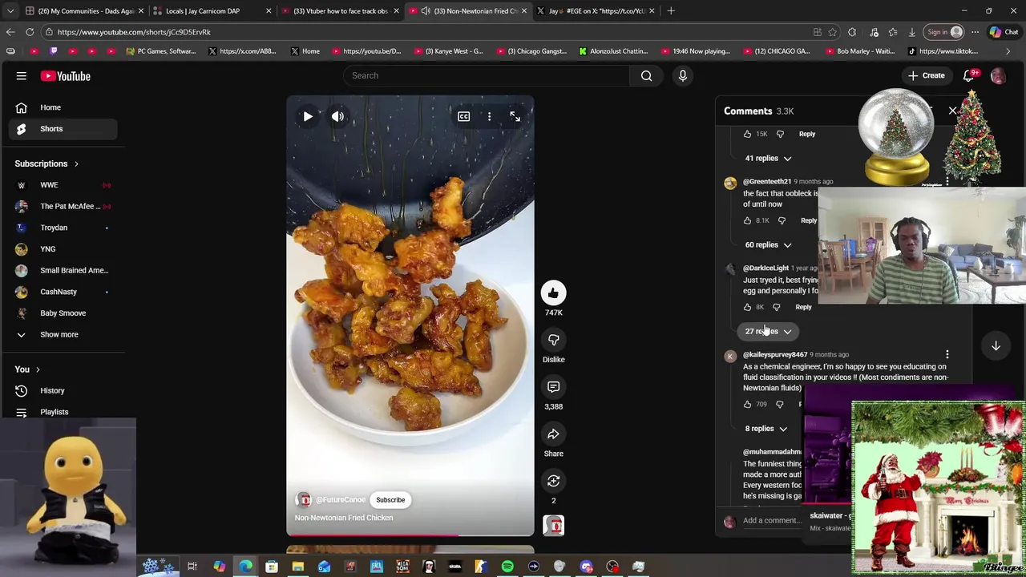
Task: Start voice search with microphone icon
Action: point(683,75)
